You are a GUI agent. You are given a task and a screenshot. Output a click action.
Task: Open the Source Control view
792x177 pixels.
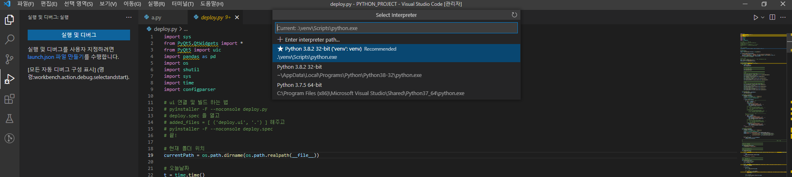click(9, 59)
